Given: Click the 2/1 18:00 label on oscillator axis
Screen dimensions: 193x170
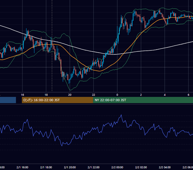Looking at the screenshot, I should point(46,167).
